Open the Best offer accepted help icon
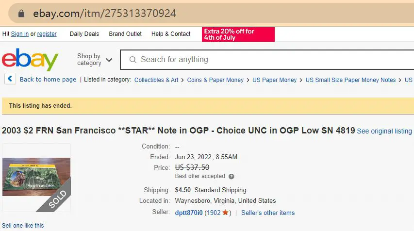This screenshot has width=414, height=231. pyautogui.click(x=232, y=176)
